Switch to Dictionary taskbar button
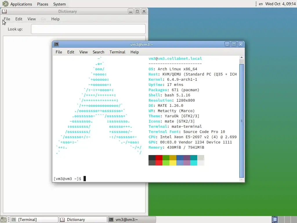297x223 pixels. click(x=83, y=220)
